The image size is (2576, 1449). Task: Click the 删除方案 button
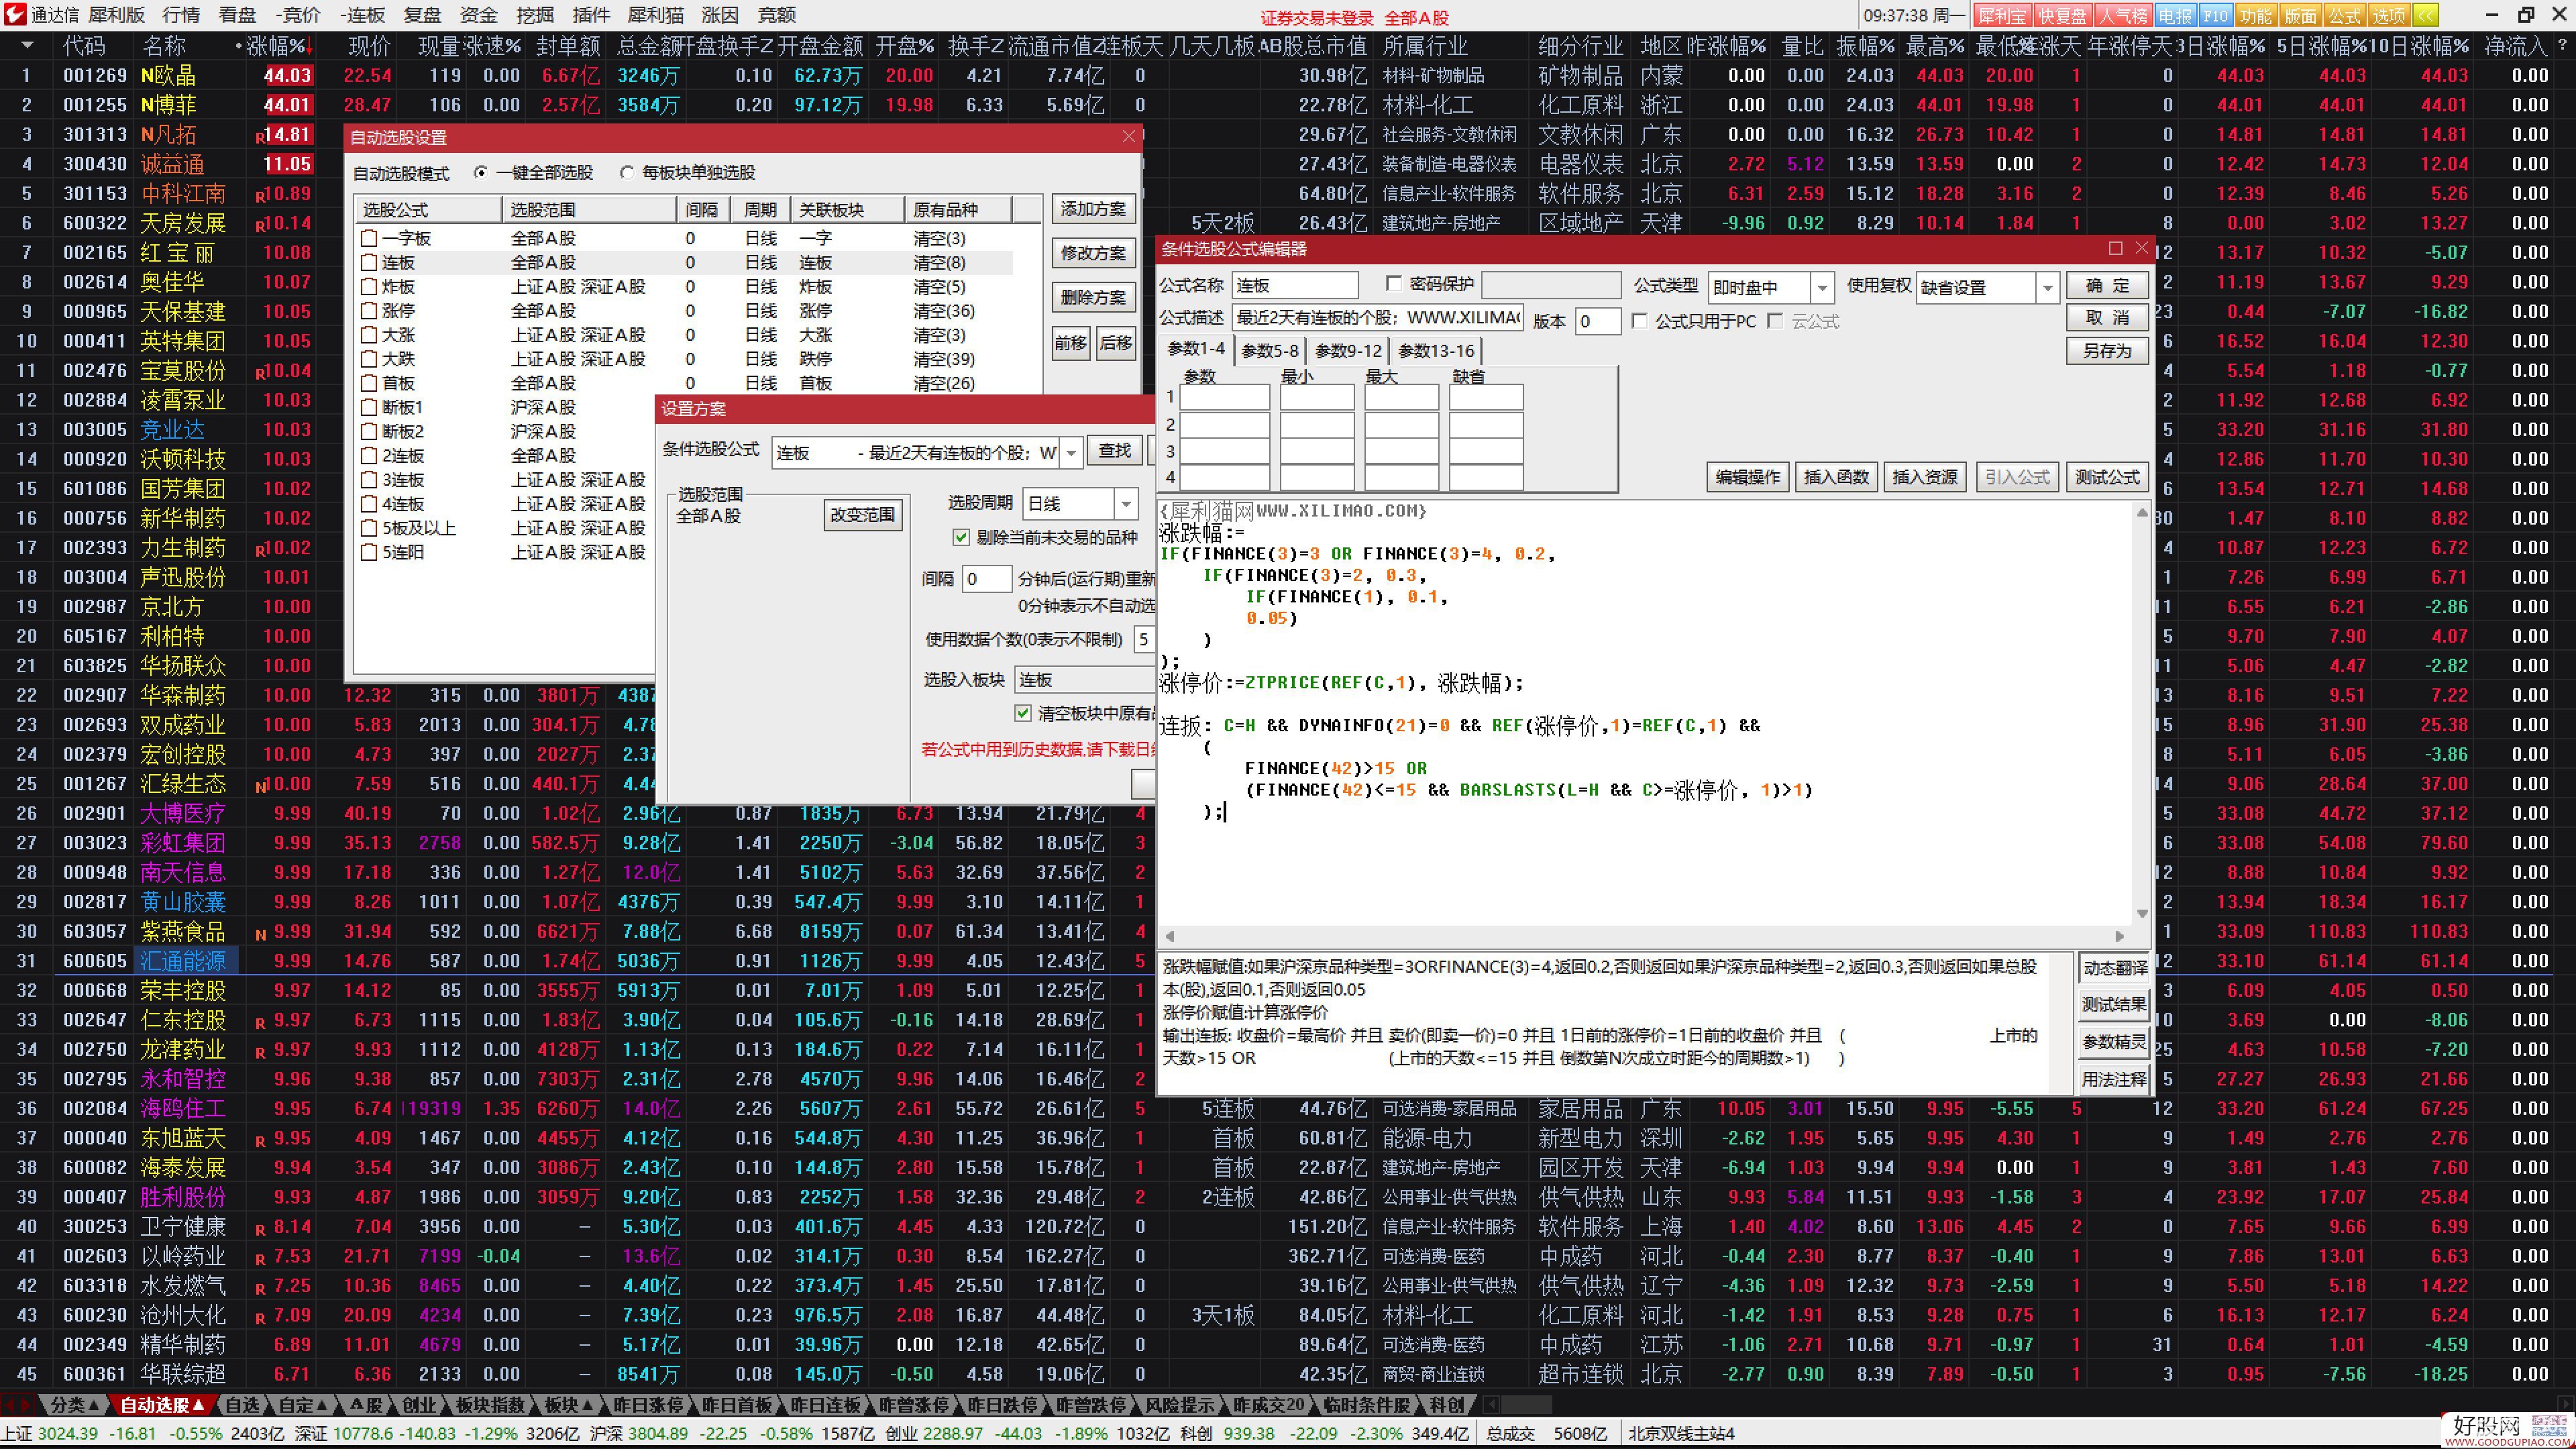pos(1093,297)
